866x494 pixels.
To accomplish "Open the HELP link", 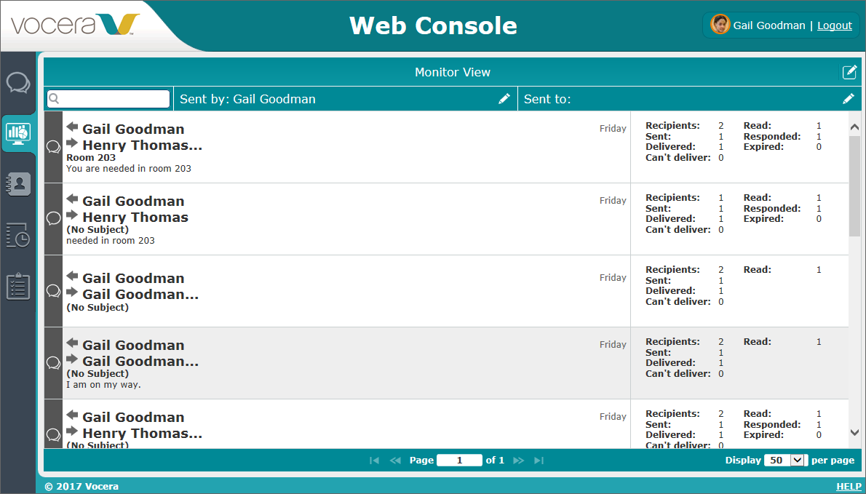I will [848, 486].
